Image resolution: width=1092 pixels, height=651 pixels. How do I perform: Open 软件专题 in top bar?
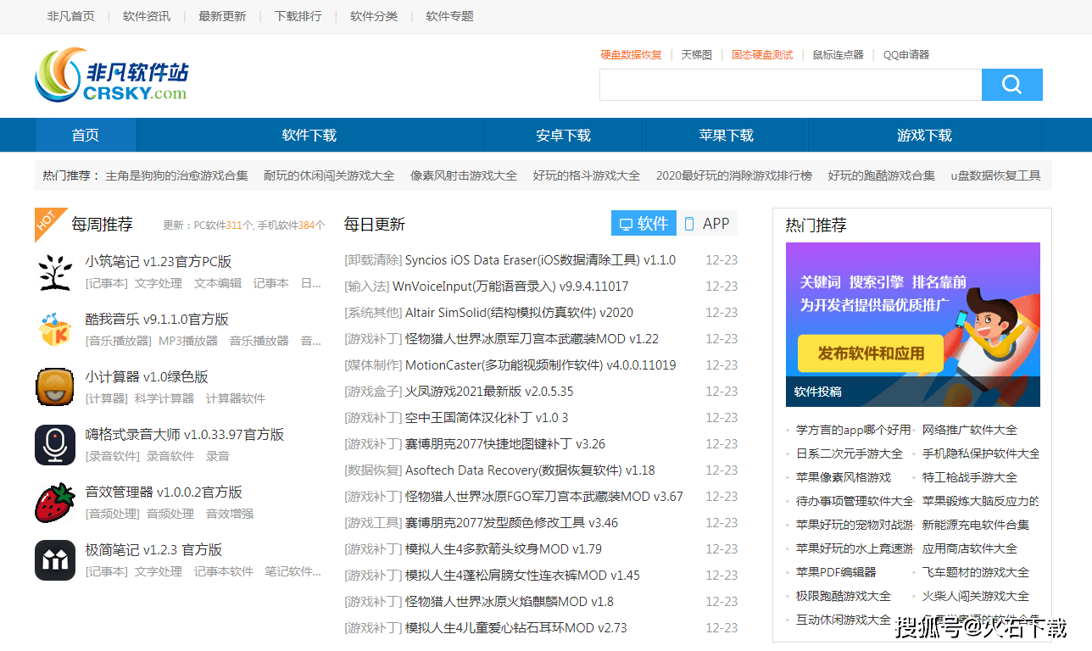click(449, 16)
